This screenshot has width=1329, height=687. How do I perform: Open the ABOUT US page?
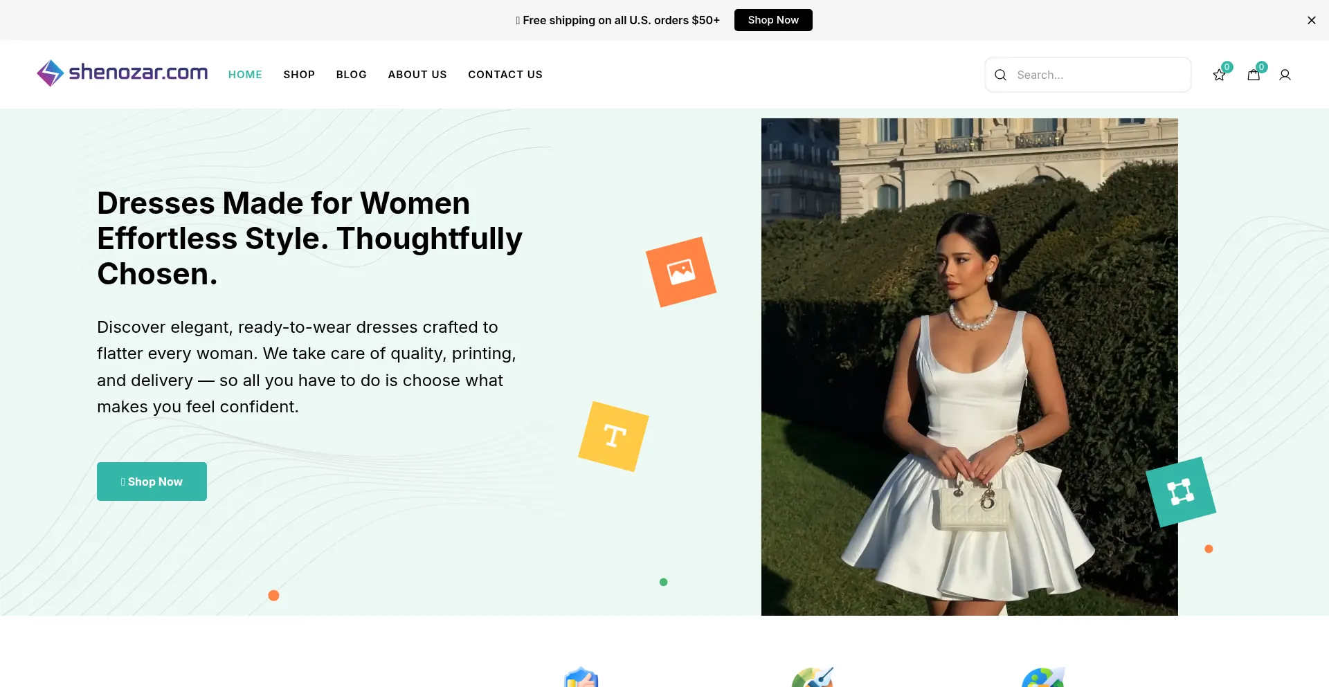coord(417,74)
